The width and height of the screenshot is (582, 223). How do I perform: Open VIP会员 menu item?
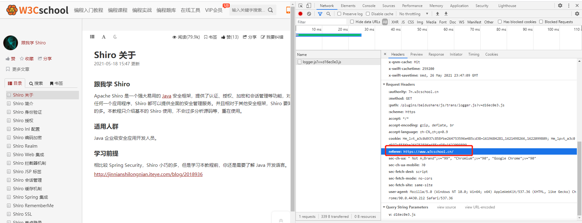(214, 10)
